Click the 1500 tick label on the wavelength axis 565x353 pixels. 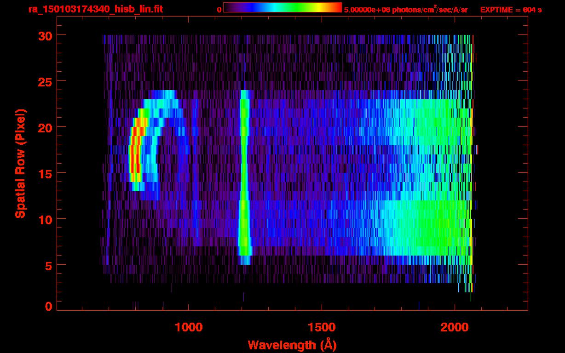click(x=322, y=327)
